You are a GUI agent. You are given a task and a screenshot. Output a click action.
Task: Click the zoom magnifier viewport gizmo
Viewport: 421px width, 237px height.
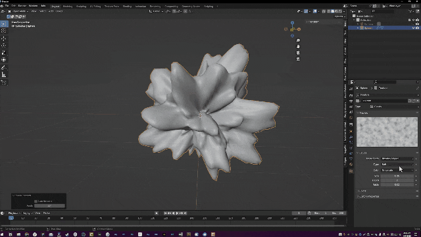point(298,40)
